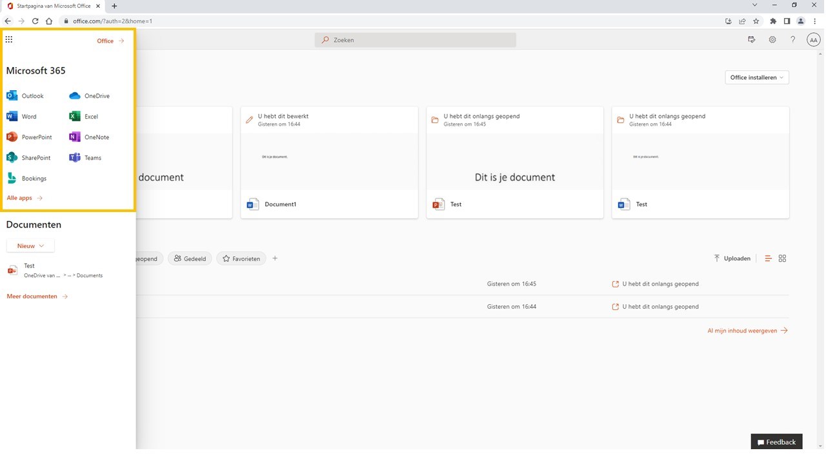This screenshot has width=826, height=464.
Task: Open the Feedback button
Action: click(x=776, y=442)
